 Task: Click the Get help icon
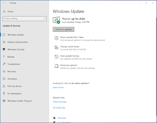point(54,118)
